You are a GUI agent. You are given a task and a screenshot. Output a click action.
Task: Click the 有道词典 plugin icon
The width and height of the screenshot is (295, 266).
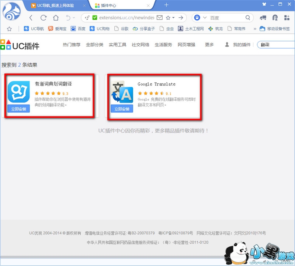coord(19,92)
